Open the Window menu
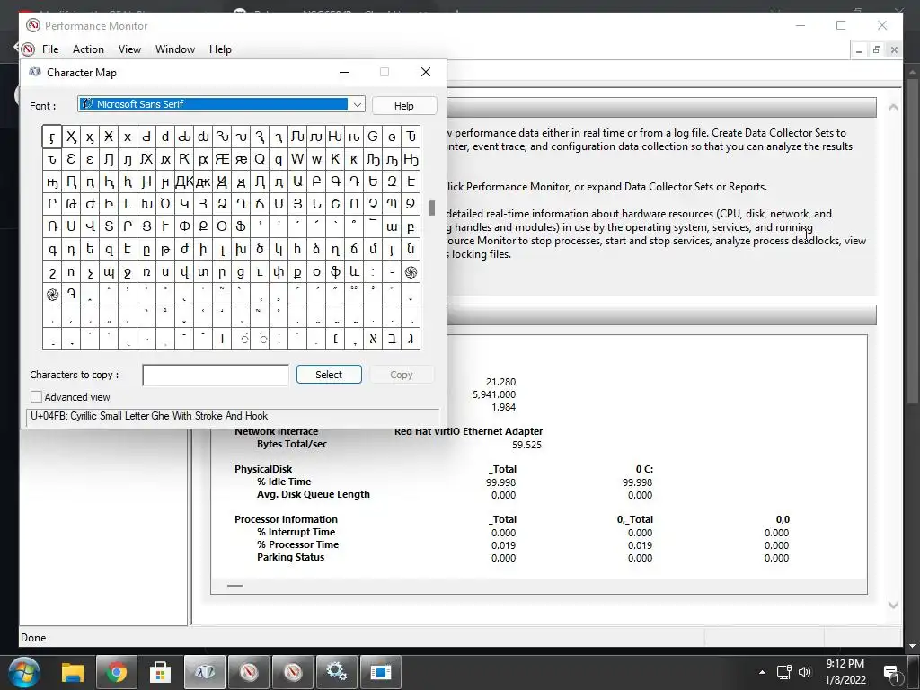920x690 pixels. click(x=175, y=49)
